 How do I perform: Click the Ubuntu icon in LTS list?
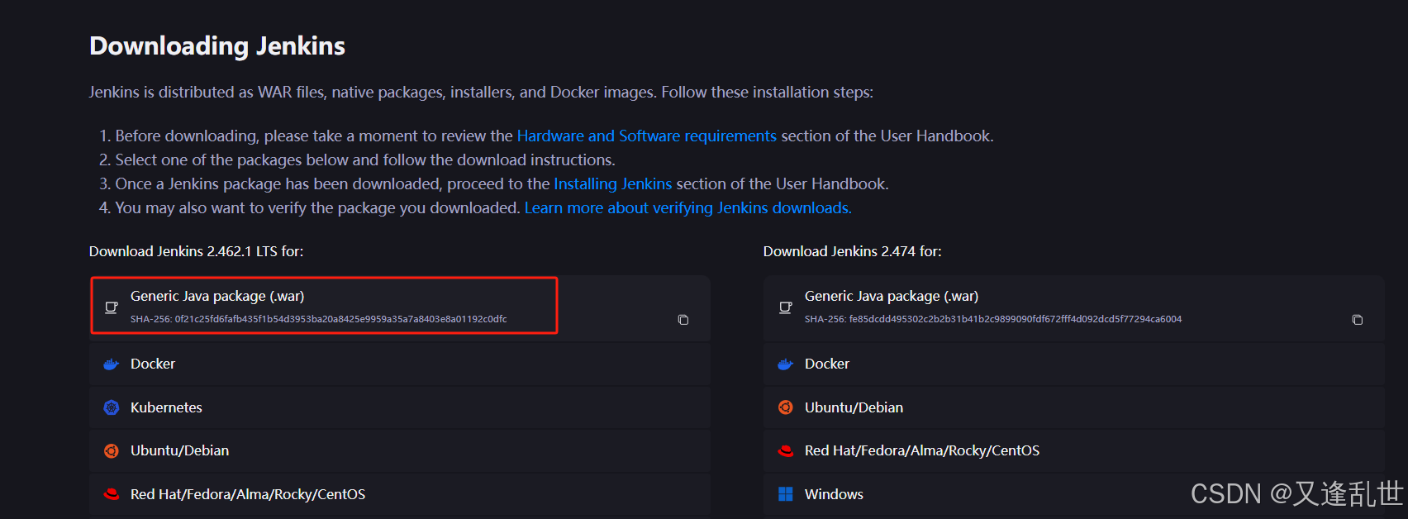[112, 450]
